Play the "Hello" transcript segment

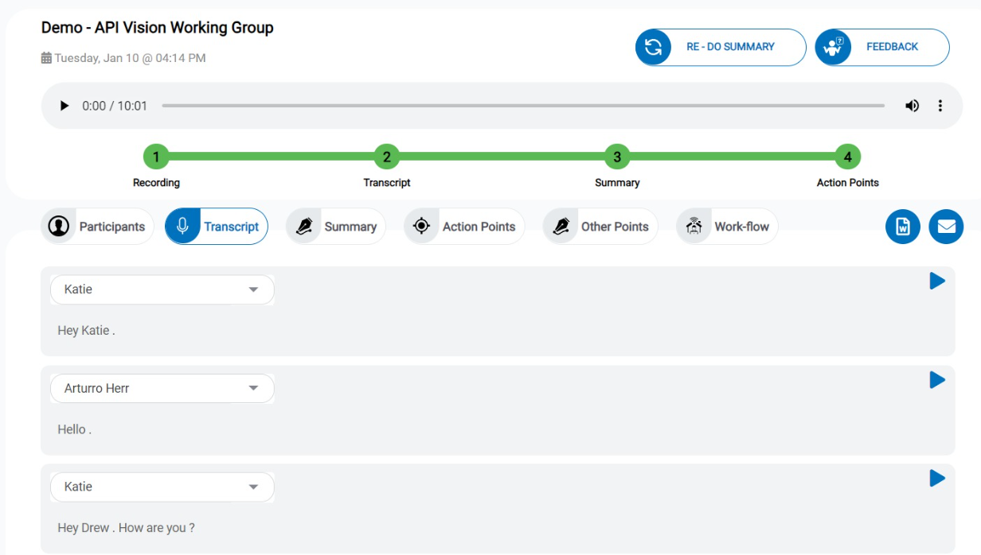tap(937, 380)
